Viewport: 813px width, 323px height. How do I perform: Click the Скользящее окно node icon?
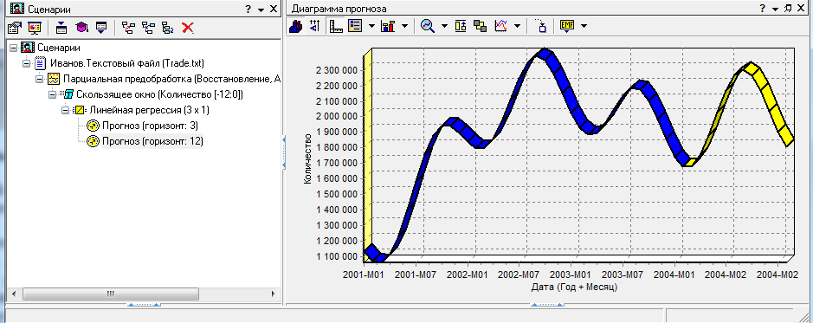(x=67, y=95)
